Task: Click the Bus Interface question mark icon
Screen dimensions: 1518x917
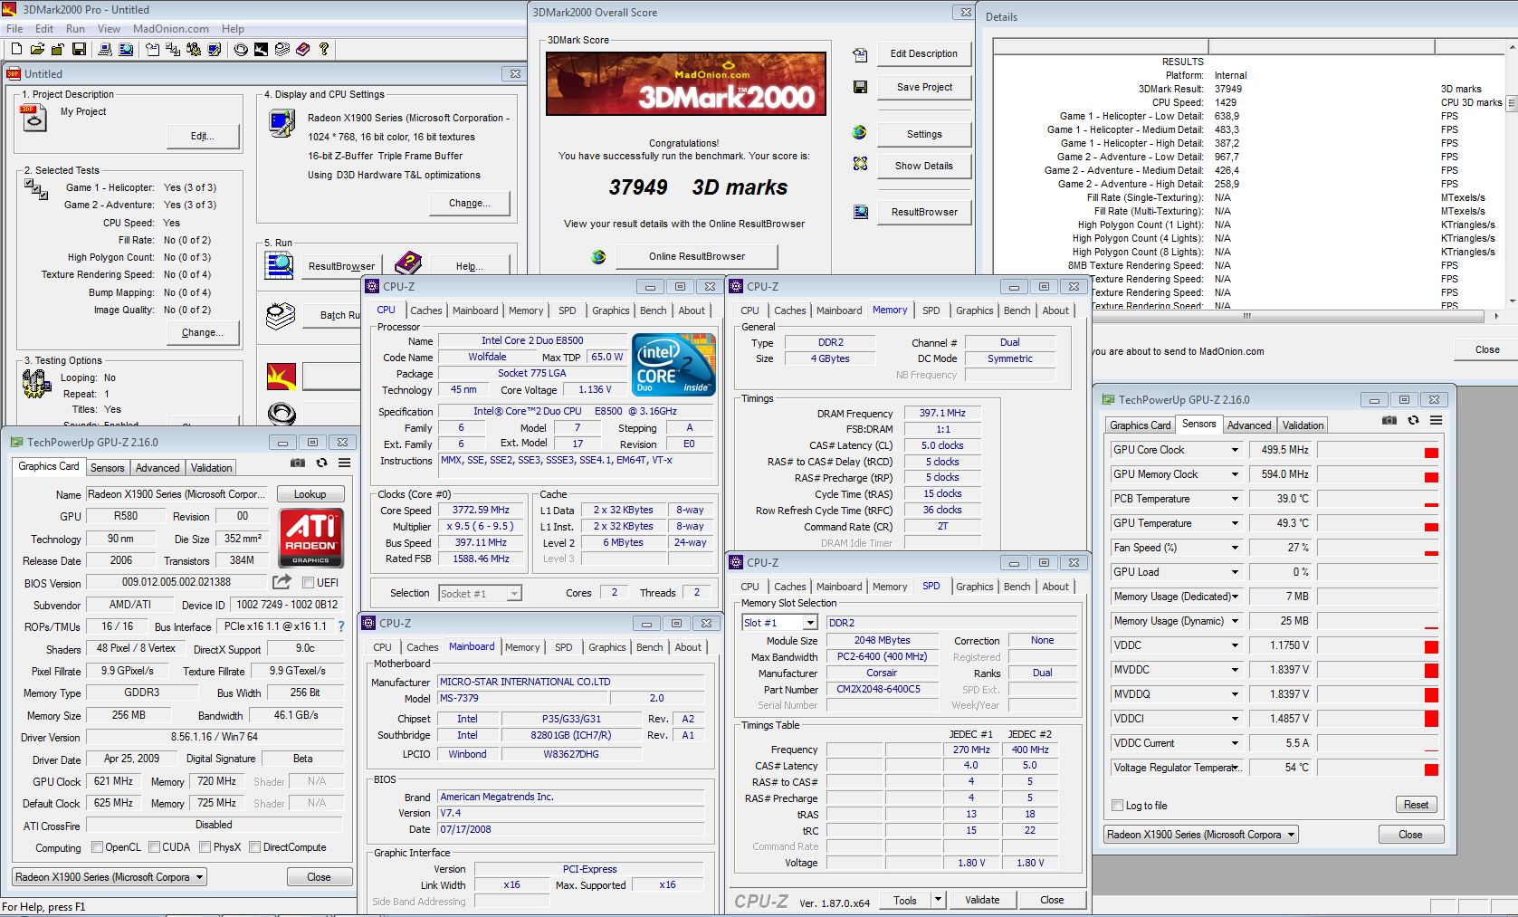Action: (x=341, y=626)
